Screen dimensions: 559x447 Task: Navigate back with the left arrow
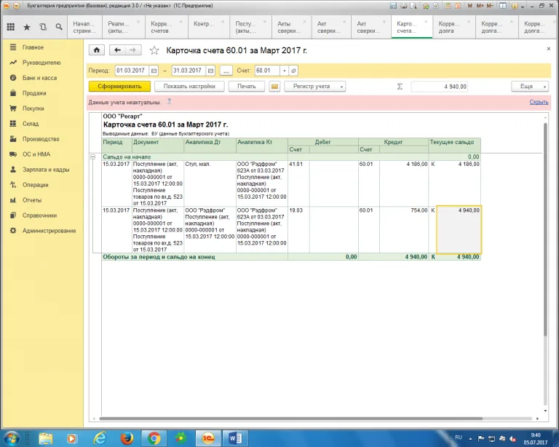(x=116, y=50)
